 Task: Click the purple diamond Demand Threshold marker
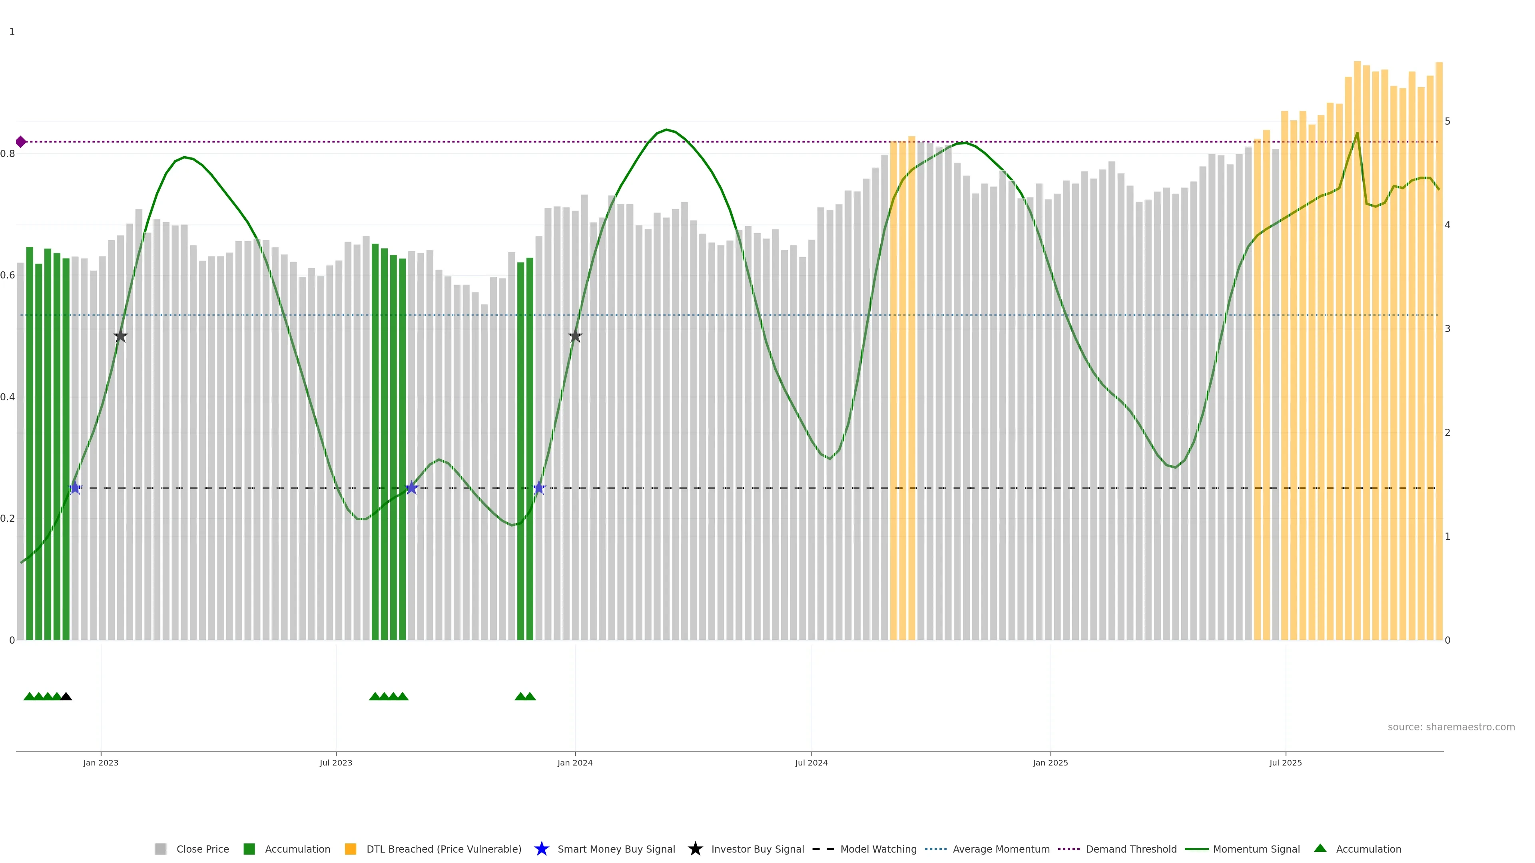tap(21, 142)
